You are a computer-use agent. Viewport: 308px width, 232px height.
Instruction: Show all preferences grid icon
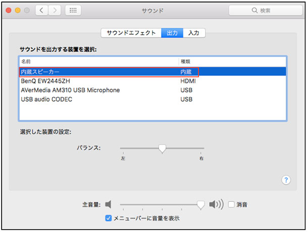coord(73,10)
